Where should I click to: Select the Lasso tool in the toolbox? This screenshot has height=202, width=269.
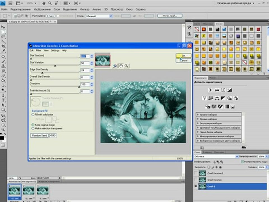(3, 37)
